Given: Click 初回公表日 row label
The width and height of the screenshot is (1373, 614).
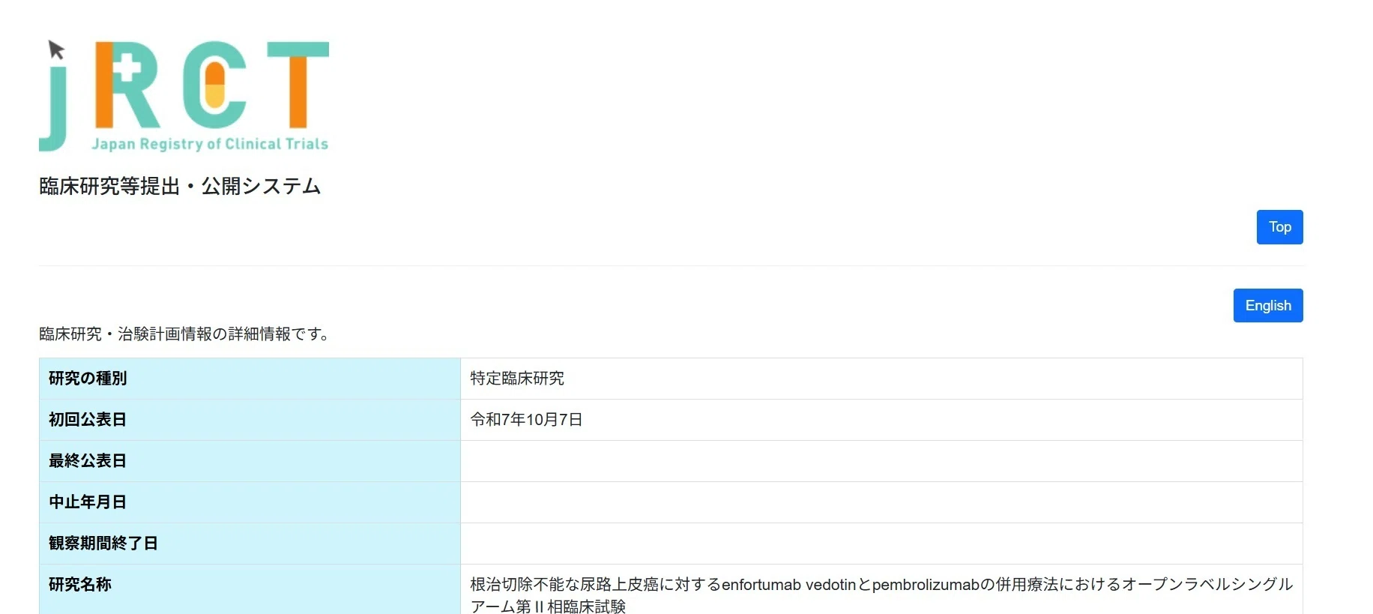Looking at the screenshot, I should tap(87, 420).
